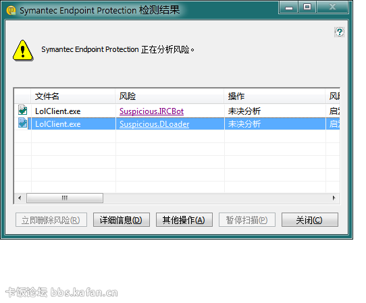Minimize the Symantec detection results window
The height and width of the screenshot is (303, 366).
289,7
